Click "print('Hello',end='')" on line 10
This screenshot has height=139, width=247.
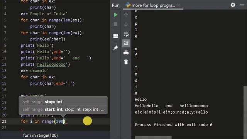click(x=45, y=52)
